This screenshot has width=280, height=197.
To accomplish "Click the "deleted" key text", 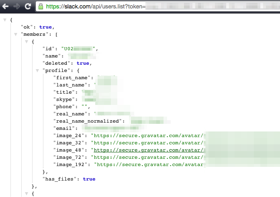I will [x=56, y=63].
